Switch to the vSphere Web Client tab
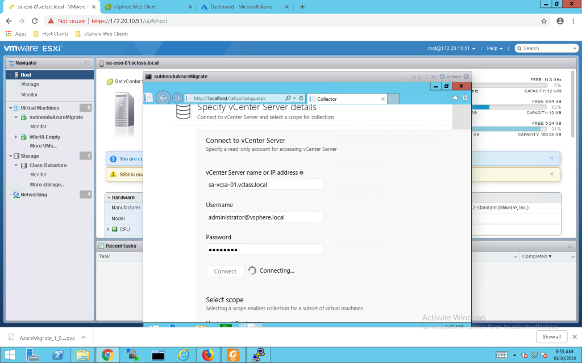 148,7
